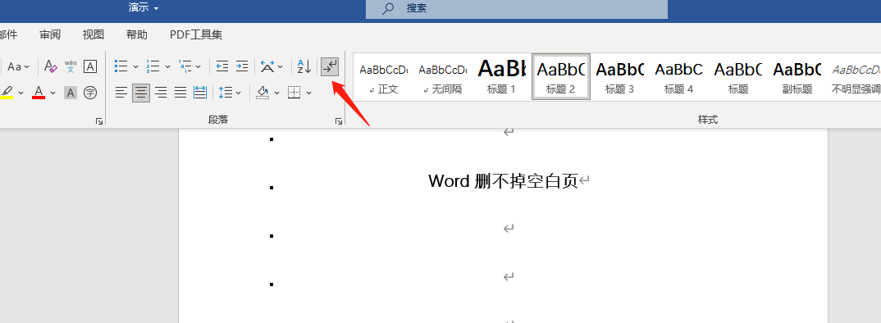Open the highlight color dropdown arrow
The image size is (881, 323).
point(21,93)
